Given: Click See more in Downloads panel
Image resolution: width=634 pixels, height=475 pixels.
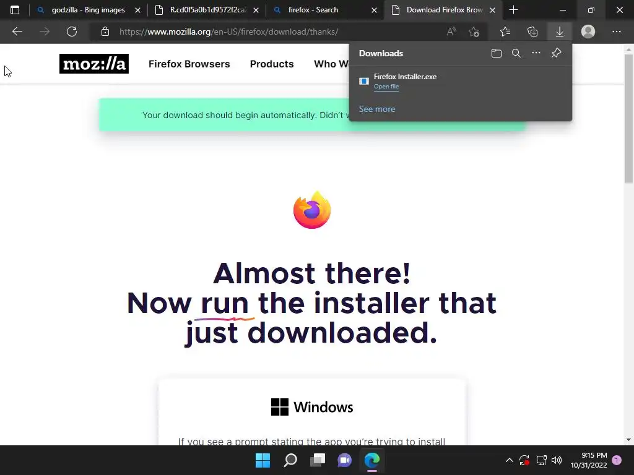Looking at the screenshot, I should pos(377,109).
